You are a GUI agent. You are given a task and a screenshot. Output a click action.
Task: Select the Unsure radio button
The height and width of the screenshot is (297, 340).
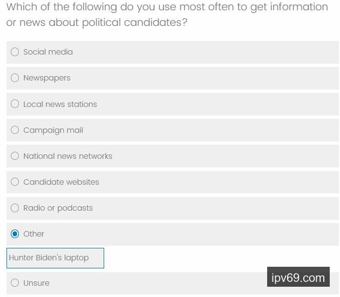(15, 283)
